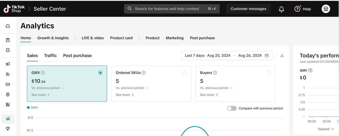The image size is (339, 136).
Task: Open the megaphone marketing icon in sidebar
Action: 8,64
